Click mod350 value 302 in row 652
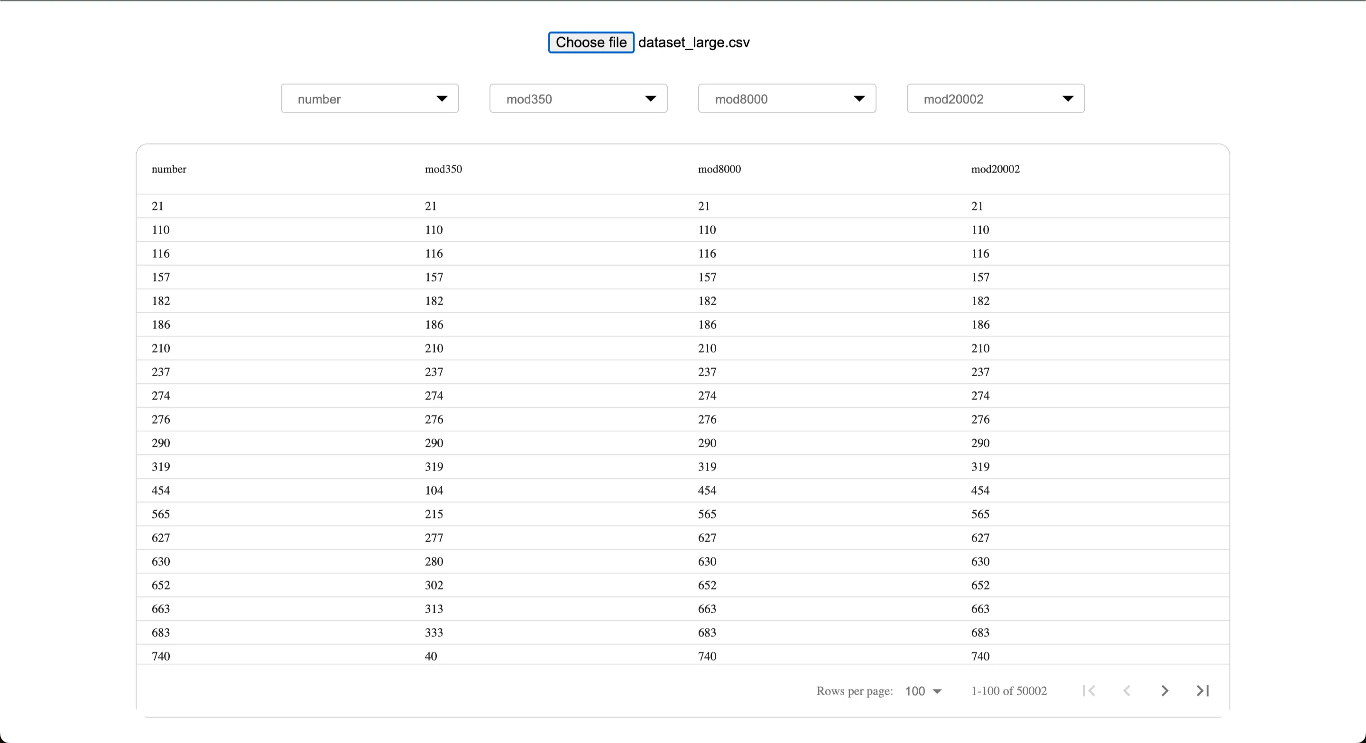The width and height of the screenshot is (1366, 743). click(x=434, y=585)
